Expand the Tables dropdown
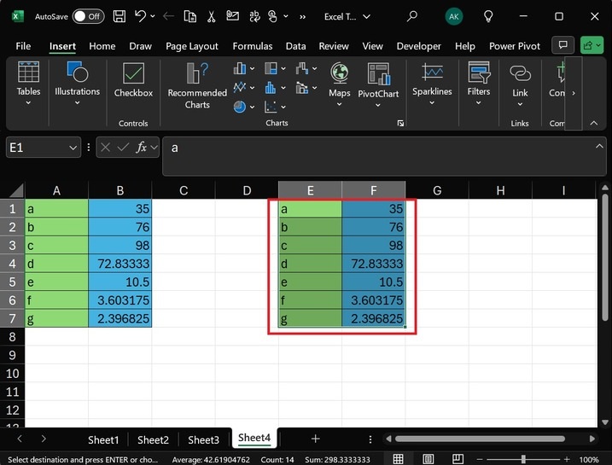612x465 pixels. [28, 103]
